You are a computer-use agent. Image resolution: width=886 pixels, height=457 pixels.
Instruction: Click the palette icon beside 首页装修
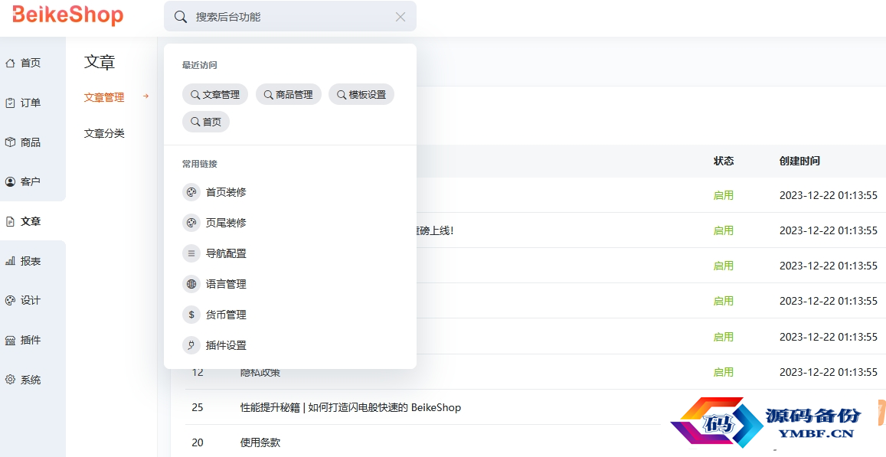191,192
